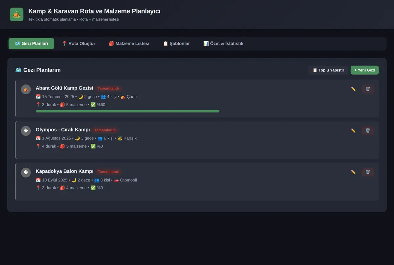Click the 4 durak • 5 malzeme stats line
Image resolution: width=394 pixels, height=265 pixels.
[69, 146]
